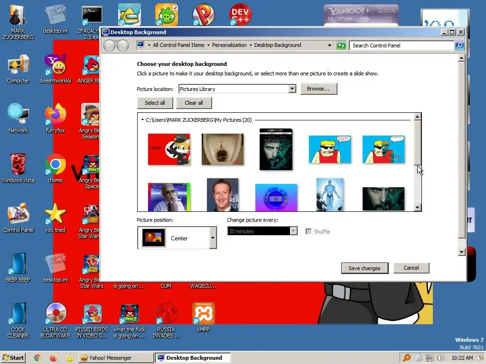486x364 pixels.
Task: Click All Control Panel Items breadcrumb
Action: pyautogui.click(x=178, y=45)
